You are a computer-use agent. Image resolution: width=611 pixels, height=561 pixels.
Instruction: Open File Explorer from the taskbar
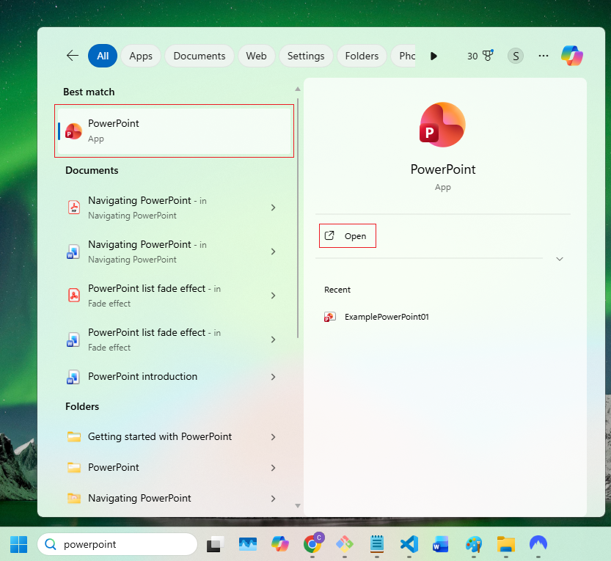pos(505,544)
